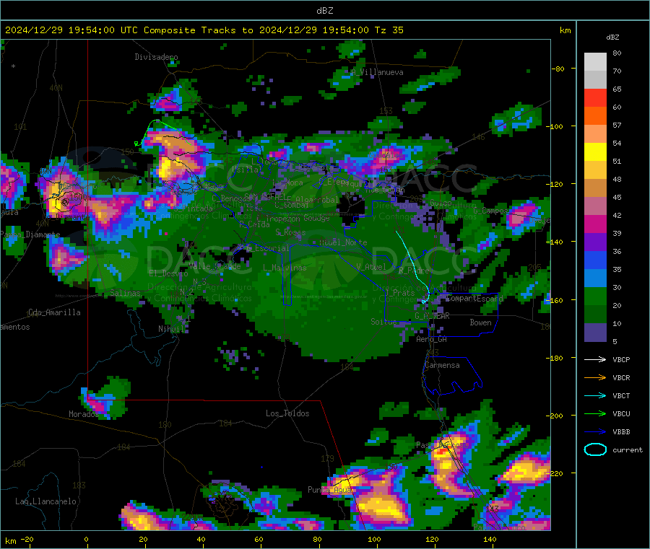The width and height of the screenshot is (650, 549).
Task: Click the white VBCP arrow in legend
Action: tap(595, 359)
